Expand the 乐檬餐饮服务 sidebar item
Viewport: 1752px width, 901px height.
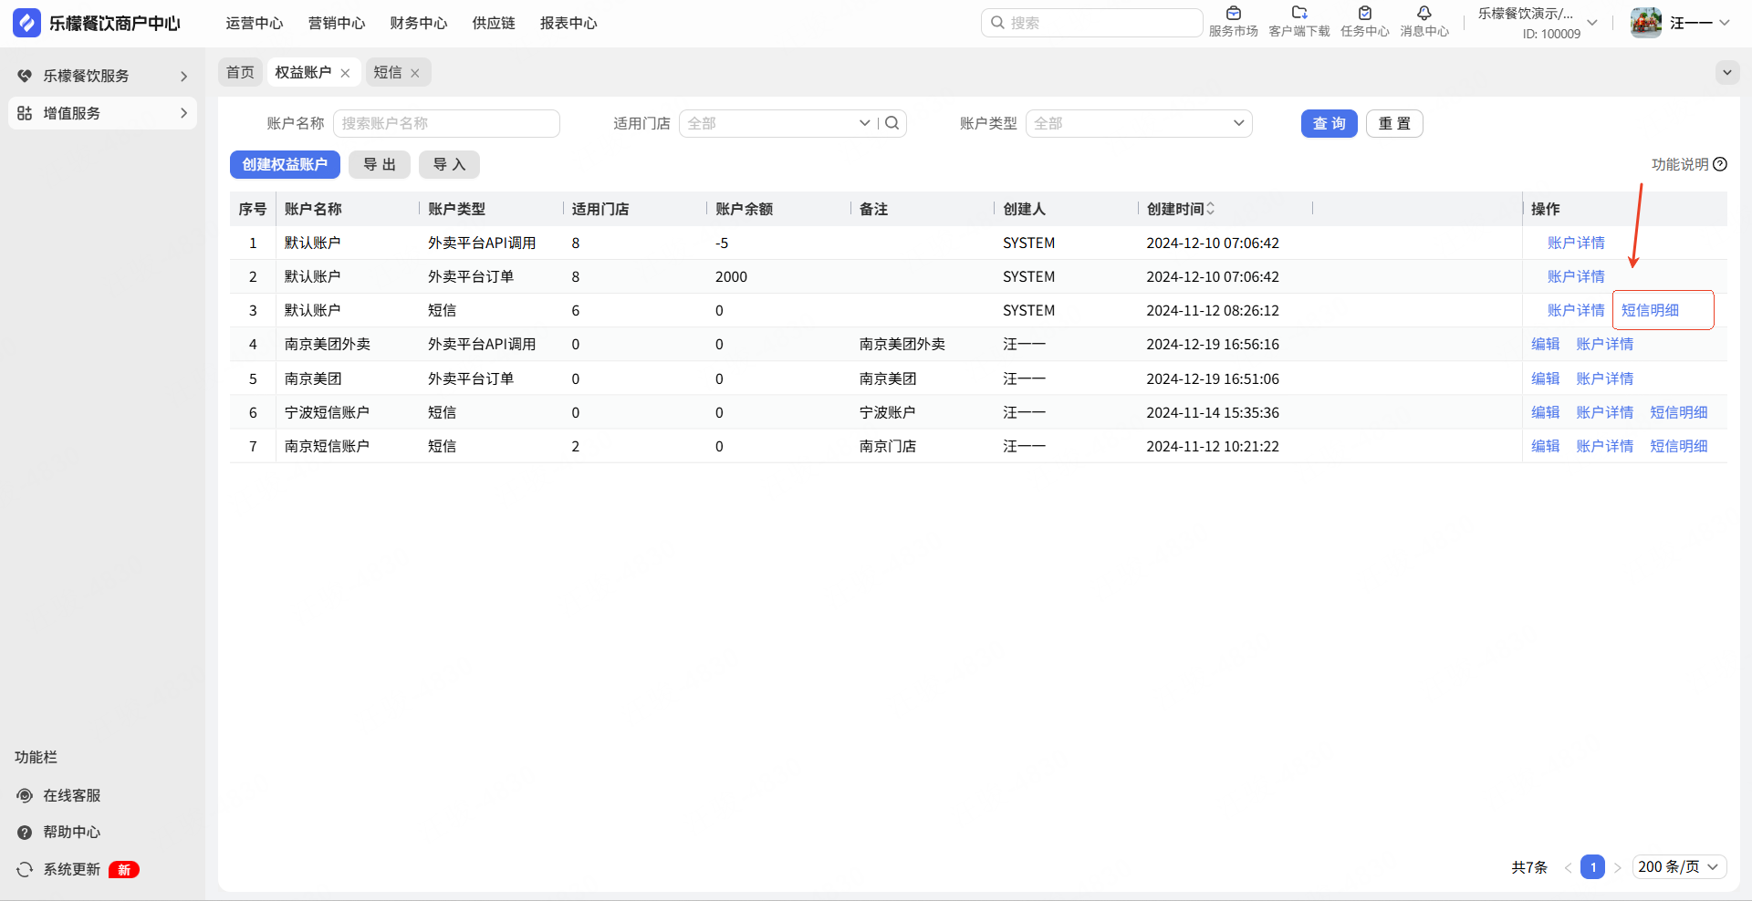pyautogui.click(x=102, y=76)
